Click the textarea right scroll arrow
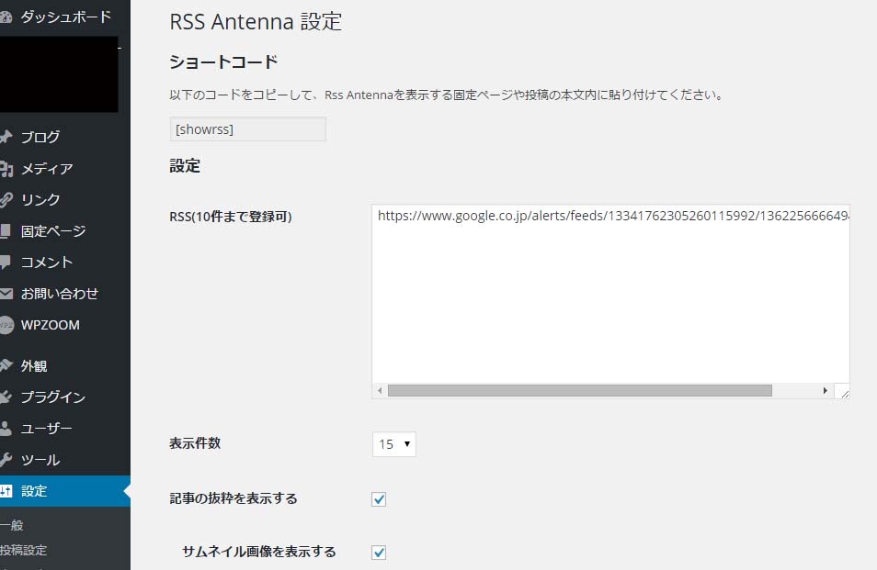 (x=825, y=391)
